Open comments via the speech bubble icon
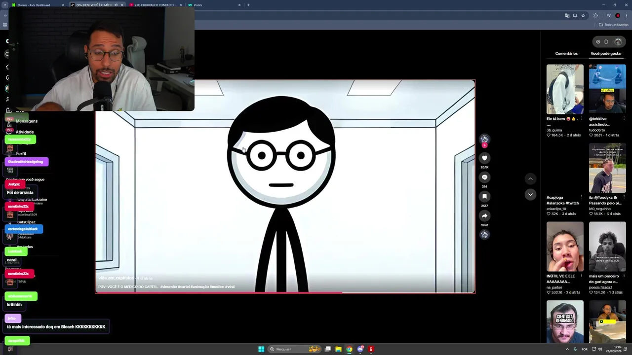Screen dimensions: 632x355 [x=484, y=177]
